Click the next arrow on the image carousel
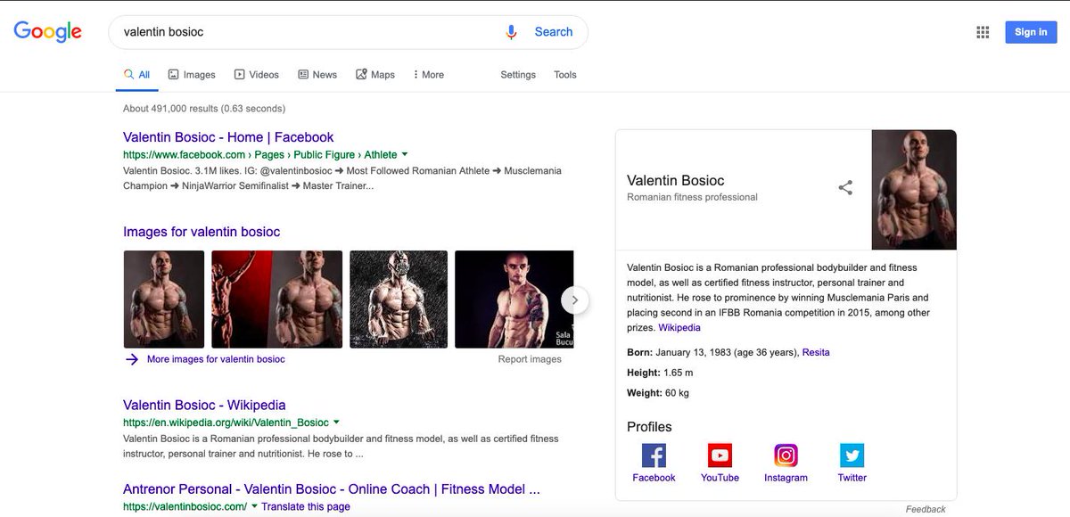This screenshot has width=1070, height=517. click(575, 300)
